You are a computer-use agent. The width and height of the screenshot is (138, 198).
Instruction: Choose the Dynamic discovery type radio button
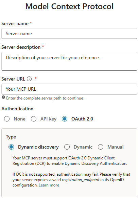pos(11,147)
